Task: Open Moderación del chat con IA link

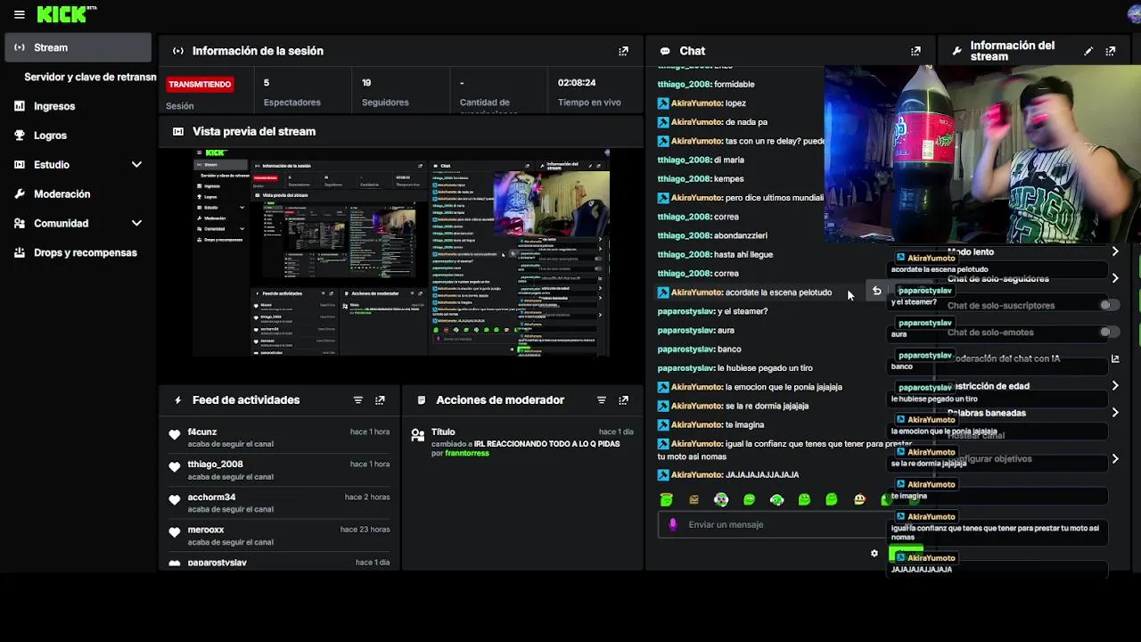Action: (1115, 358)
